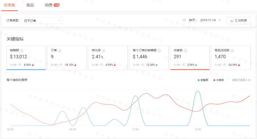Click the red down arrow next to -8.06%
The height and width of the screenshot is (139, 257).
pos(33,65)
